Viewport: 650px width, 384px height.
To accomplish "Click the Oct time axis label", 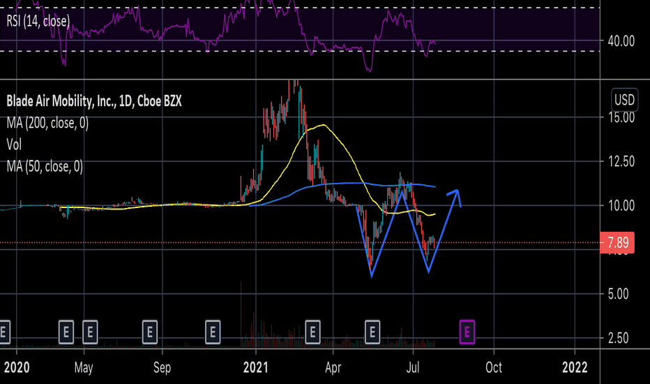I will click(x=494, y=367).
